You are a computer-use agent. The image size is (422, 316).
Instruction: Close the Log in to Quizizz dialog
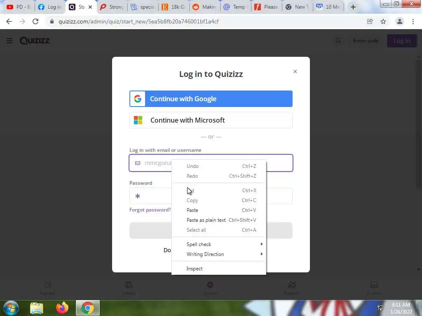[x=295, y=72]
